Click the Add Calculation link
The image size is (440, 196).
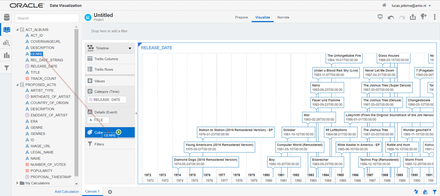[67, 192]
